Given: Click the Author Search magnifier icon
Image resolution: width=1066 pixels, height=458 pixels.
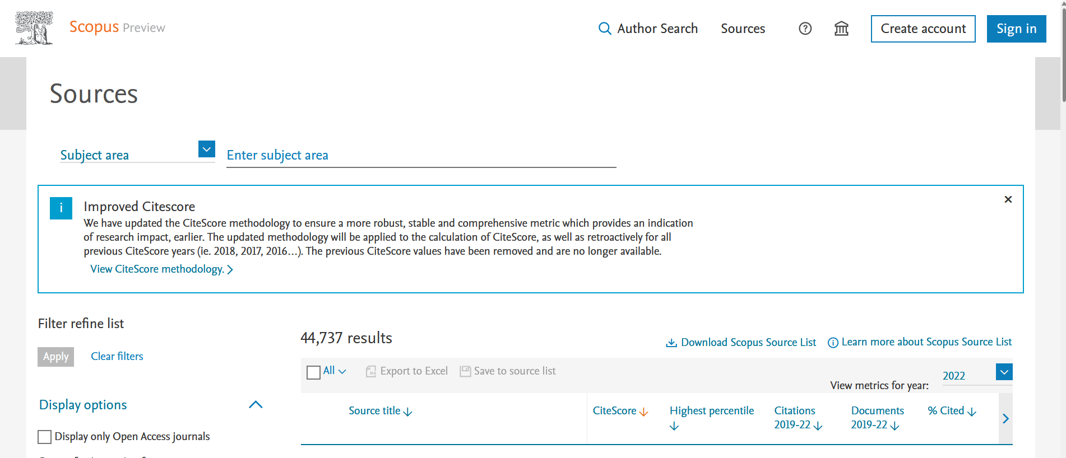Looking at the screenshot, I should point(605,29).
